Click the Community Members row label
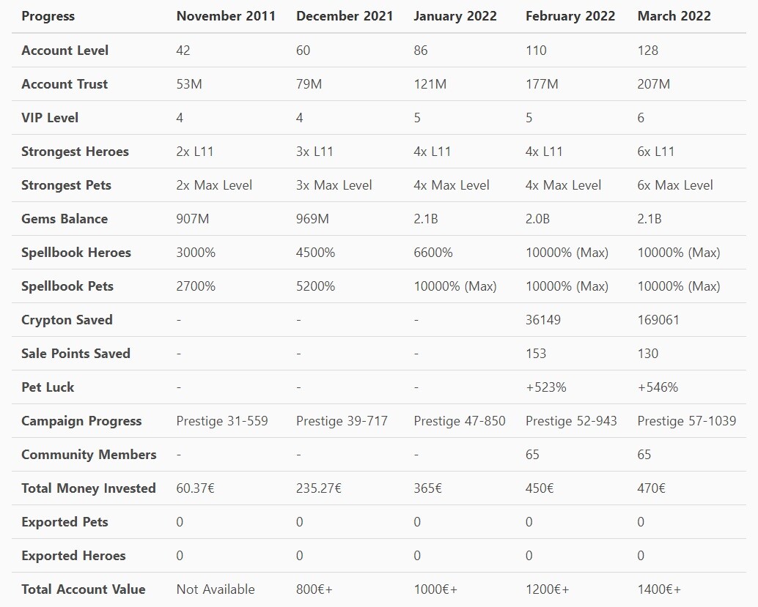 (x=89, y=455)
